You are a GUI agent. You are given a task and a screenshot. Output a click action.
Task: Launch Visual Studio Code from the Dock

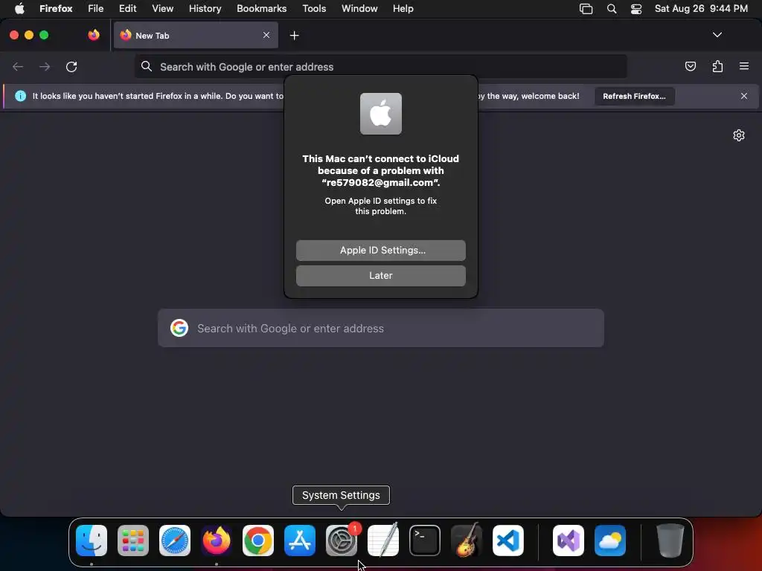[x=508, y=541]
